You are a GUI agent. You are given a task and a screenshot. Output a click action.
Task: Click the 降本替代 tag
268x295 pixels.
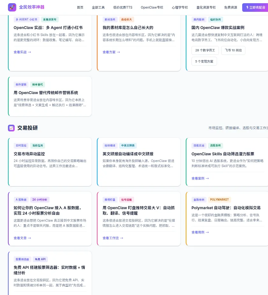tap(38, 85)
